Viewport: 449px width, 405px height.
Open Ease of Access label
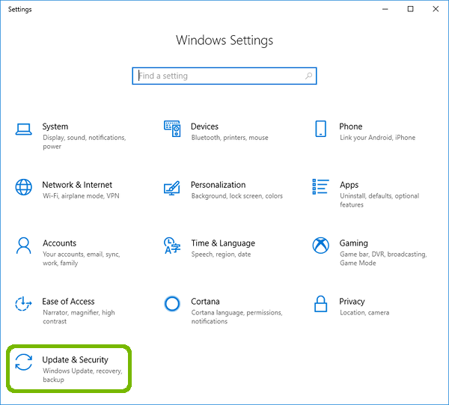pyautogui.click(x=68, y=301)
